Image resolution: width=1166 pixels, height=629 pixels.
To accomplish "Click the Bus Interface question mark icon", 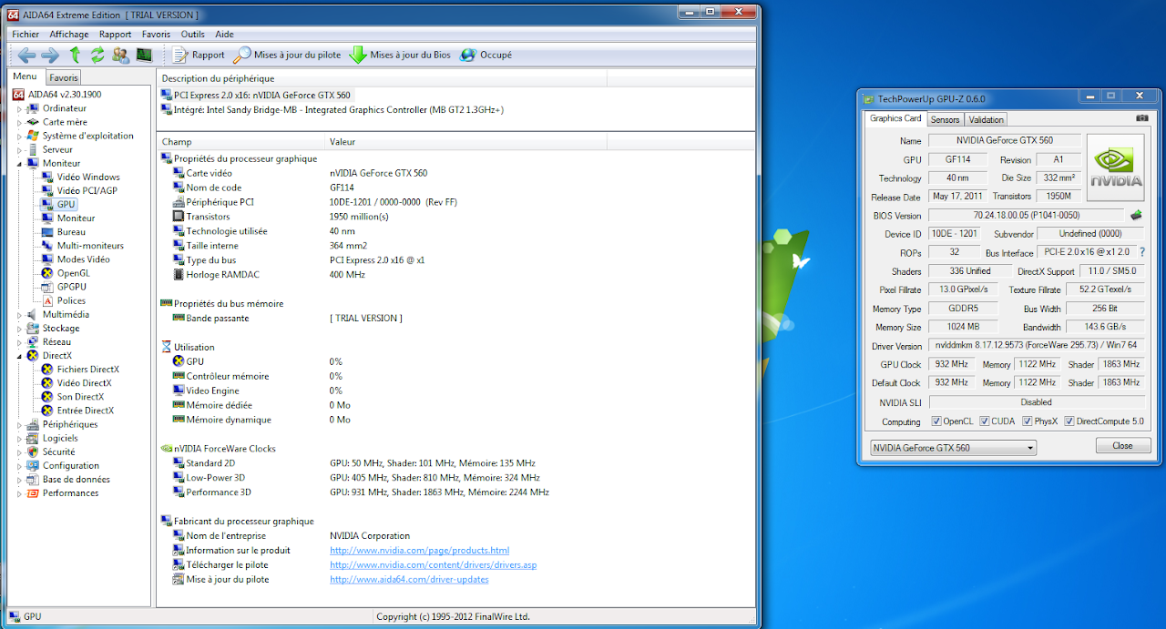I will [x=1141, y=252].
